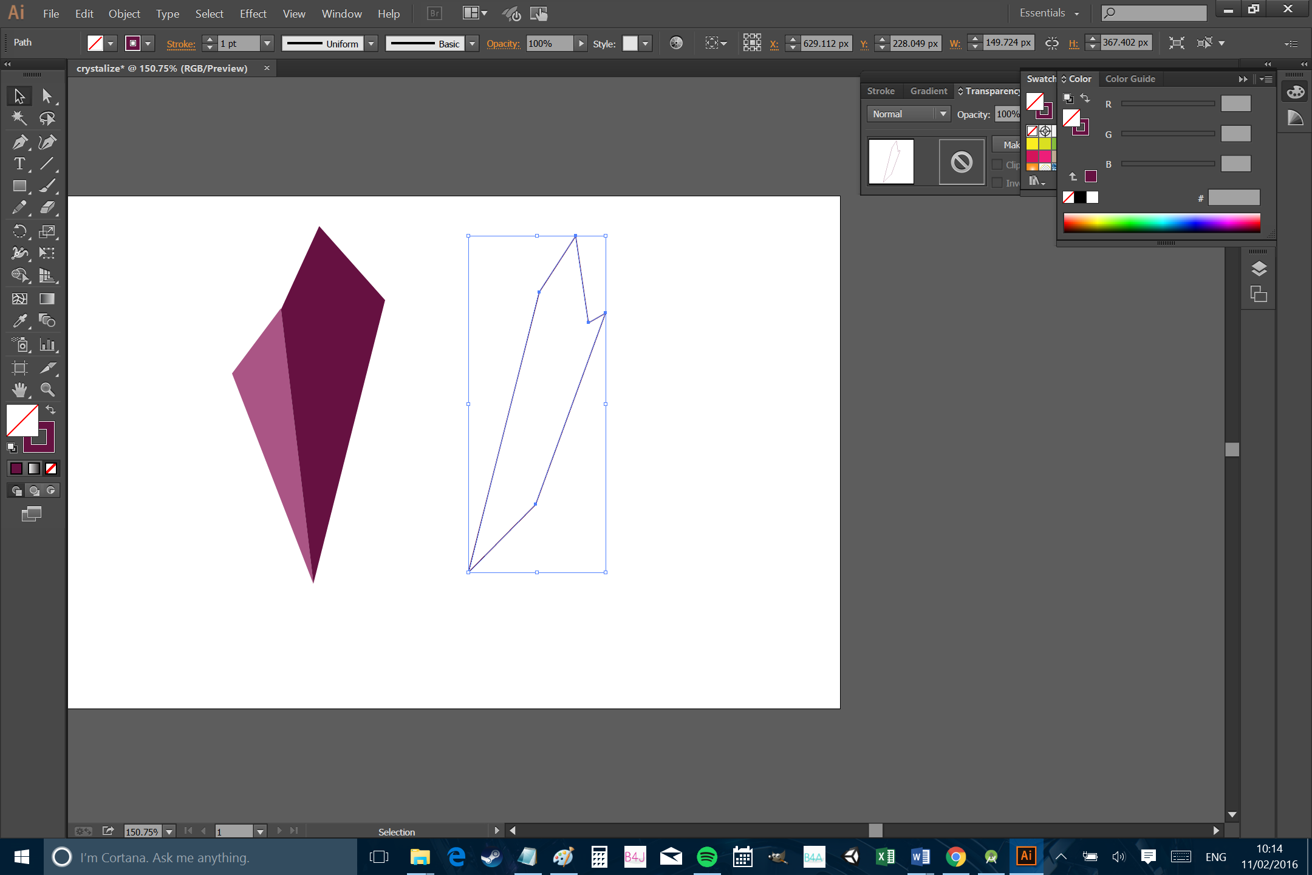Select the Zoom tool

click(x=47, y=389)
